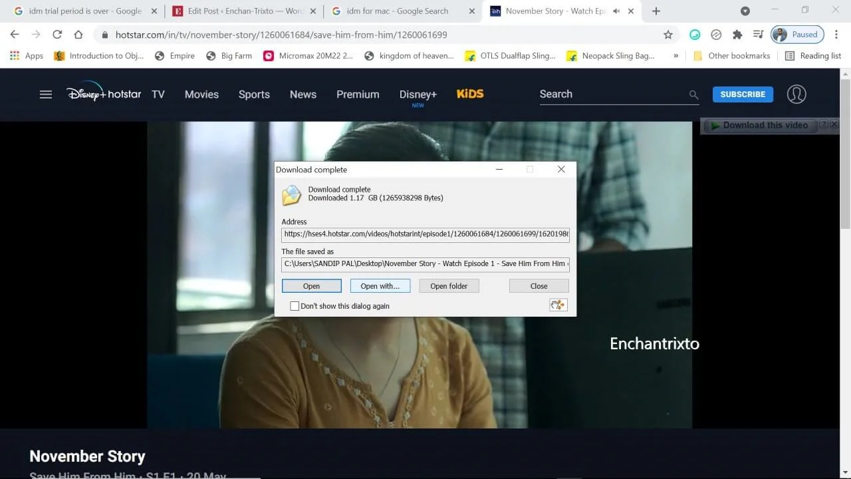
Task: Click the page vertical scrollbar
Action: (846, 153)
